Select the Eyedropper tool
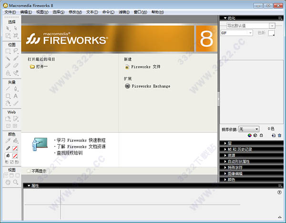The width and height of the screenshot is (286, 223). click(x=8, y=141)
